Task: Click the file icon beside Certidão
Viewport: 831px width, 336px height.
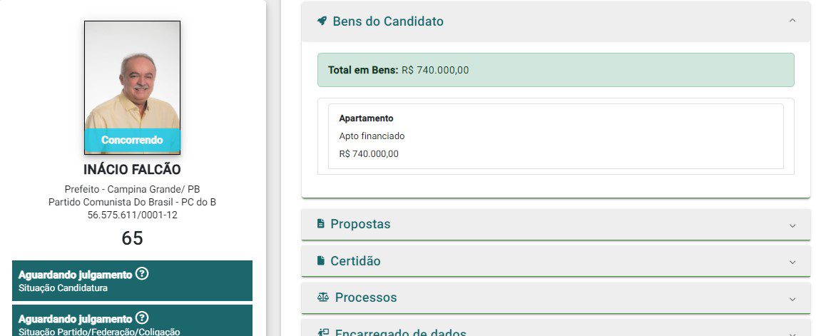Action: (320, 260)
